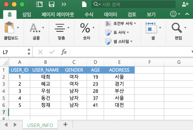Screen dimensions: 193x130
Task: Go to the previous sheet with the left arrow
Action: [6, 125]
